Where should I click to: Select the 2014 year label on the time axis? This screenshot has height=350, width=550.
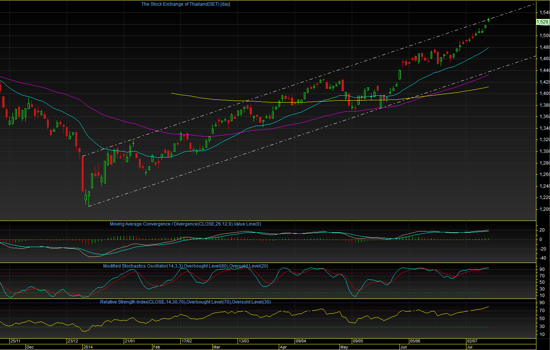pos(88,347)
